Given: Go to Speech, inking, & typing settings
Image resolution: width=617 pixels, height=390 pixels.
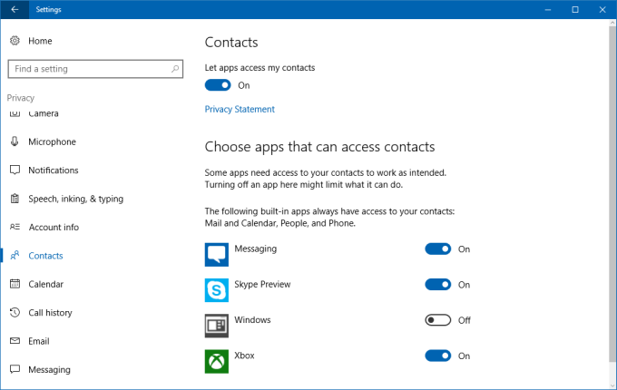Looking at the screenshot, I should click(x=75, y=199).
